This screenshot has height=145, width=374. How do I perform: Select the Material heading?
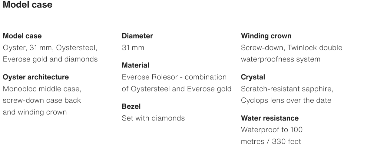[135, 65]
